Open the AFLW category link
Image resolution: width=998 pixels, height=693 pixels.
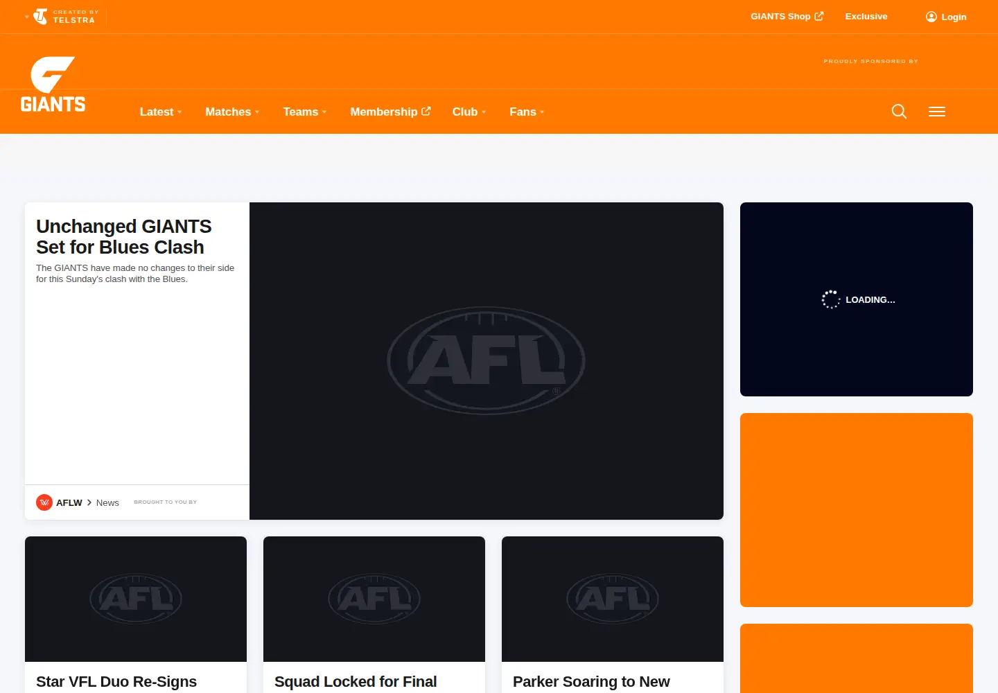pyautogui.click(x=69, y=502)
